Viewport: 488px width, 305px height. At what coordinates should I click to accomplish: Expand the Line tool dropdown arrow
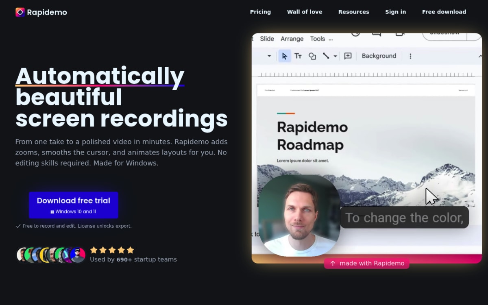335,56
